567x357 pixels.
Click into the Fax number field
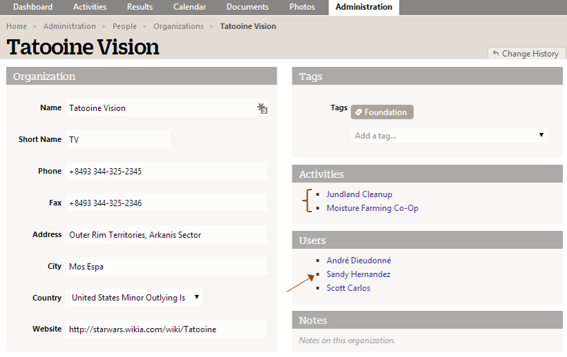[x=166, y=203]
